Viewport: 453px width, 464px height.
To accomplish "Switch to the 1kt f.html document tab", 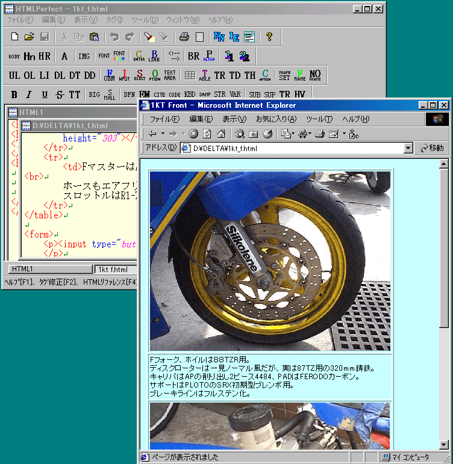I will click(x=113, y=269).
